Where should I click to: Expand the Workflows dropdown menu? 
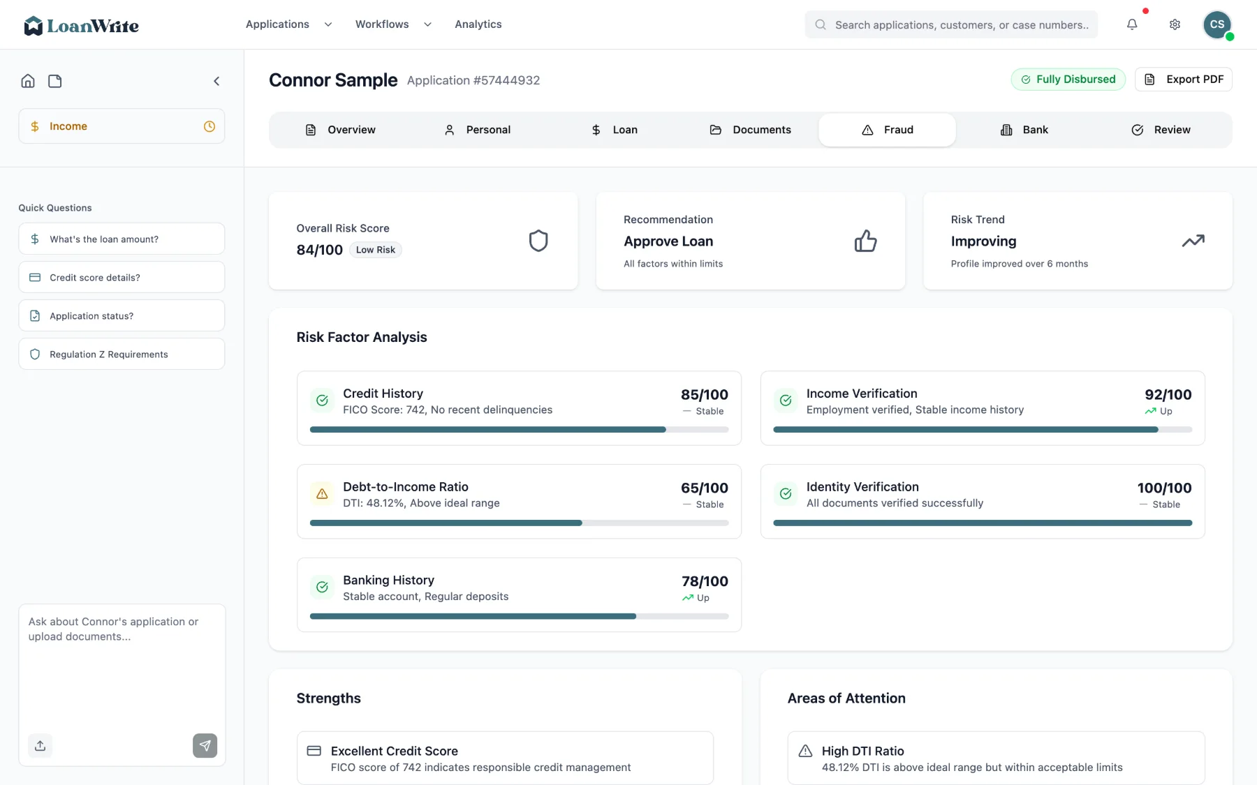pos(393,24)
